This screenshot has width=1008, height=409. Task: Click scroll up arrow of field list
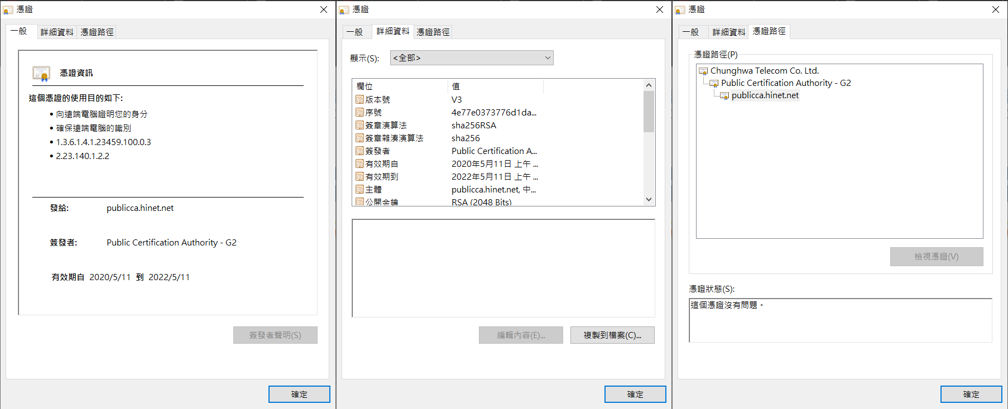(649, 85)
